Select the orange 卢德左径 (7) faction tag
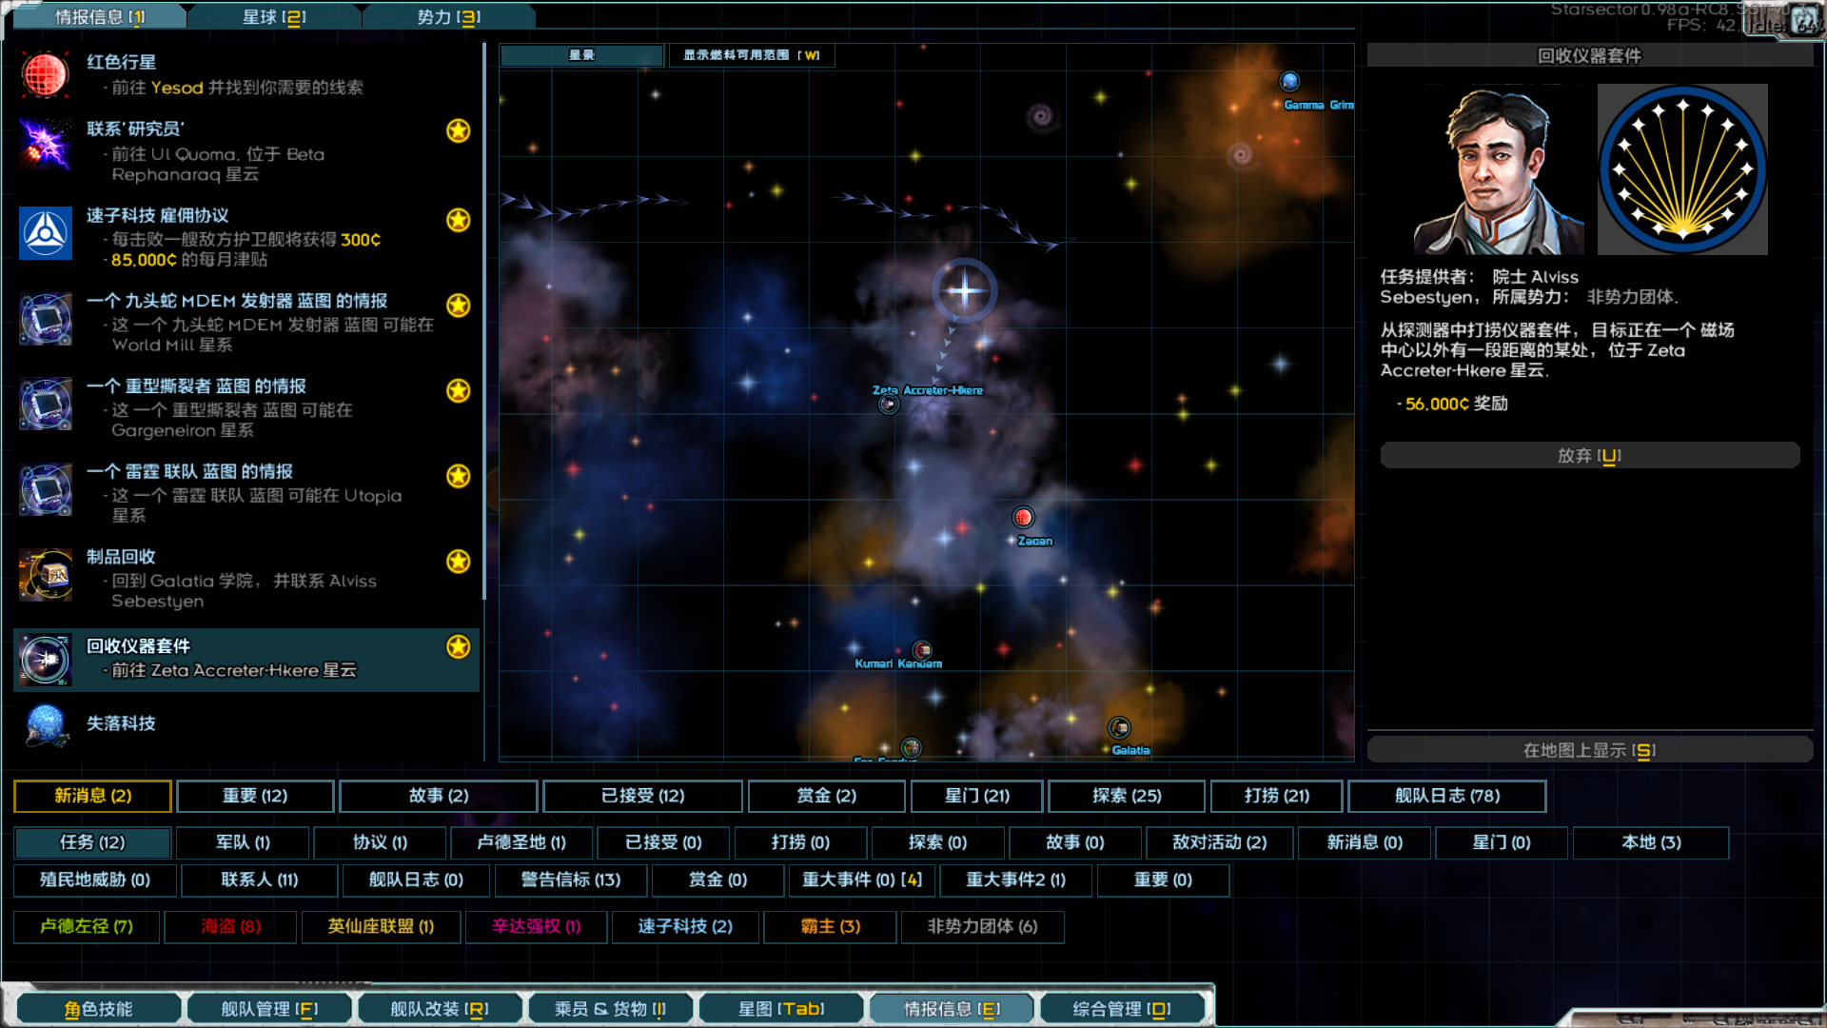Viewport: 1827px width, 1028px height. coord(87,926)
